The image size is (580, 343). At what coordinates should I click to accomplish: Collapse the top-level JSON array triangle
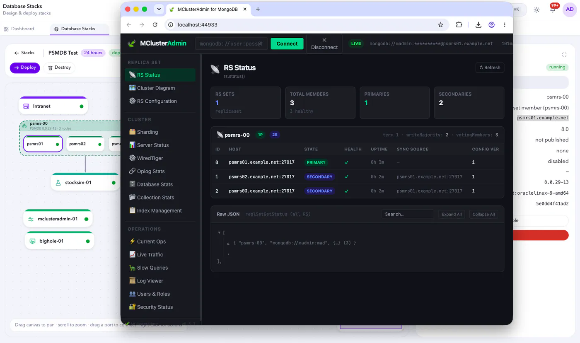point(219,233)
